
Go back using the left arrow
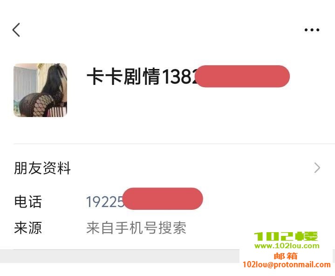pos(16,30)
